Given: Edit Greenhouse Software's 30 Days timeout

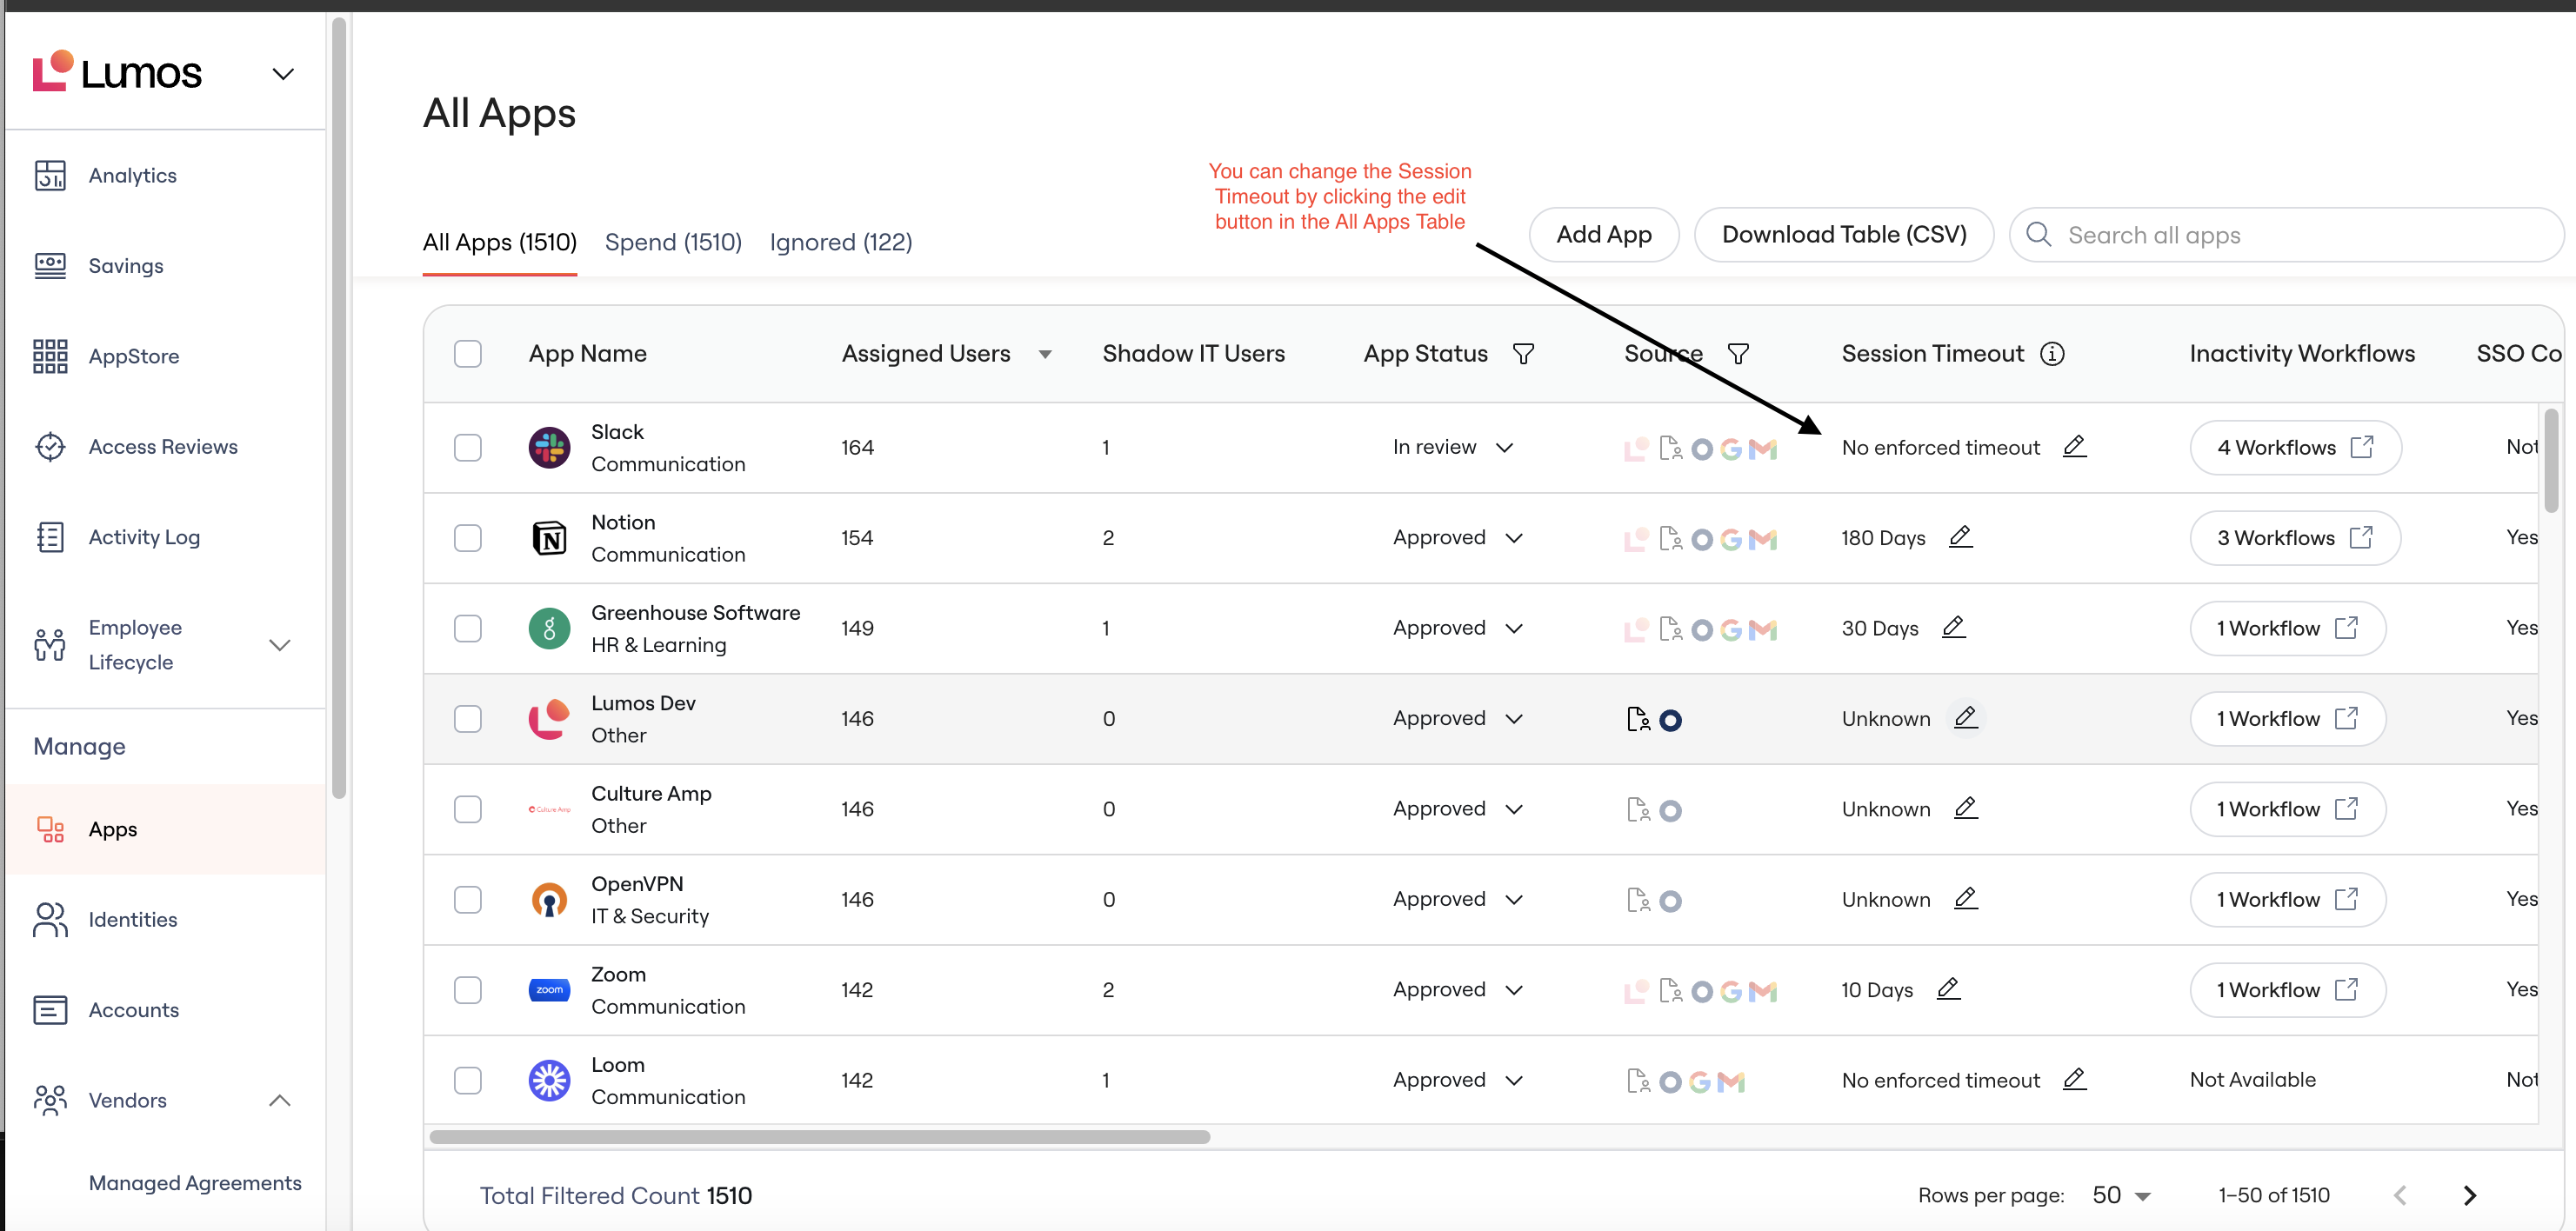Looking at the screenshot, I should click(1953, 627).
